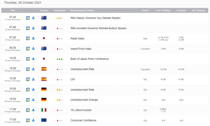Add Spain CPI event to Google Calendar
The width and height of the screenshot is (210, 126).
(x=28, y=79)
